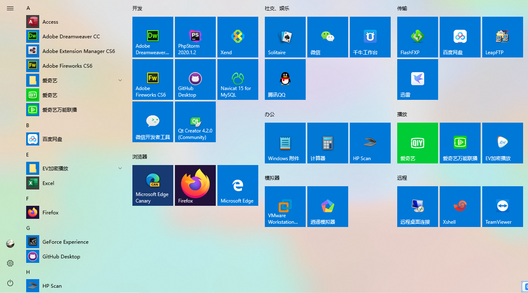Image resolution: width=528 pixels, height=293 pixels.
Task: Launch the 腾讯QQ tile
Action: 285,79
